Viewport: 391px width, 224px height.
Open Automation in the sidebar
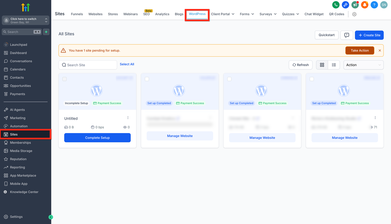[19, 126]
